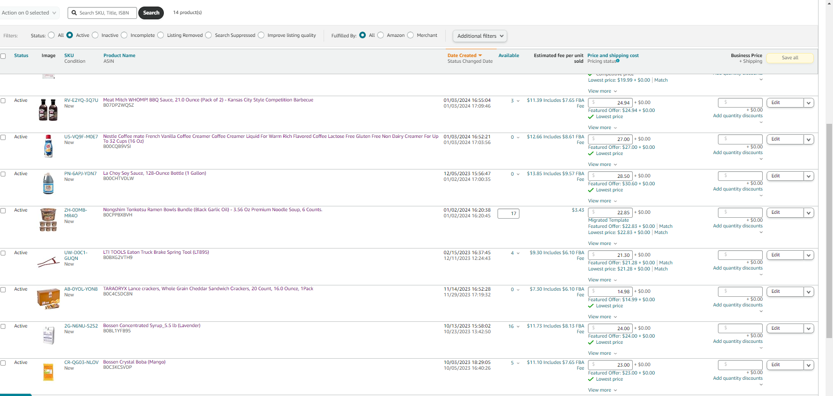The height and width of the screenshot is (396, 833).
Task: Check the box for SKU RV-E2YQ-3Q7U row
Action: (x=3, y=101)
